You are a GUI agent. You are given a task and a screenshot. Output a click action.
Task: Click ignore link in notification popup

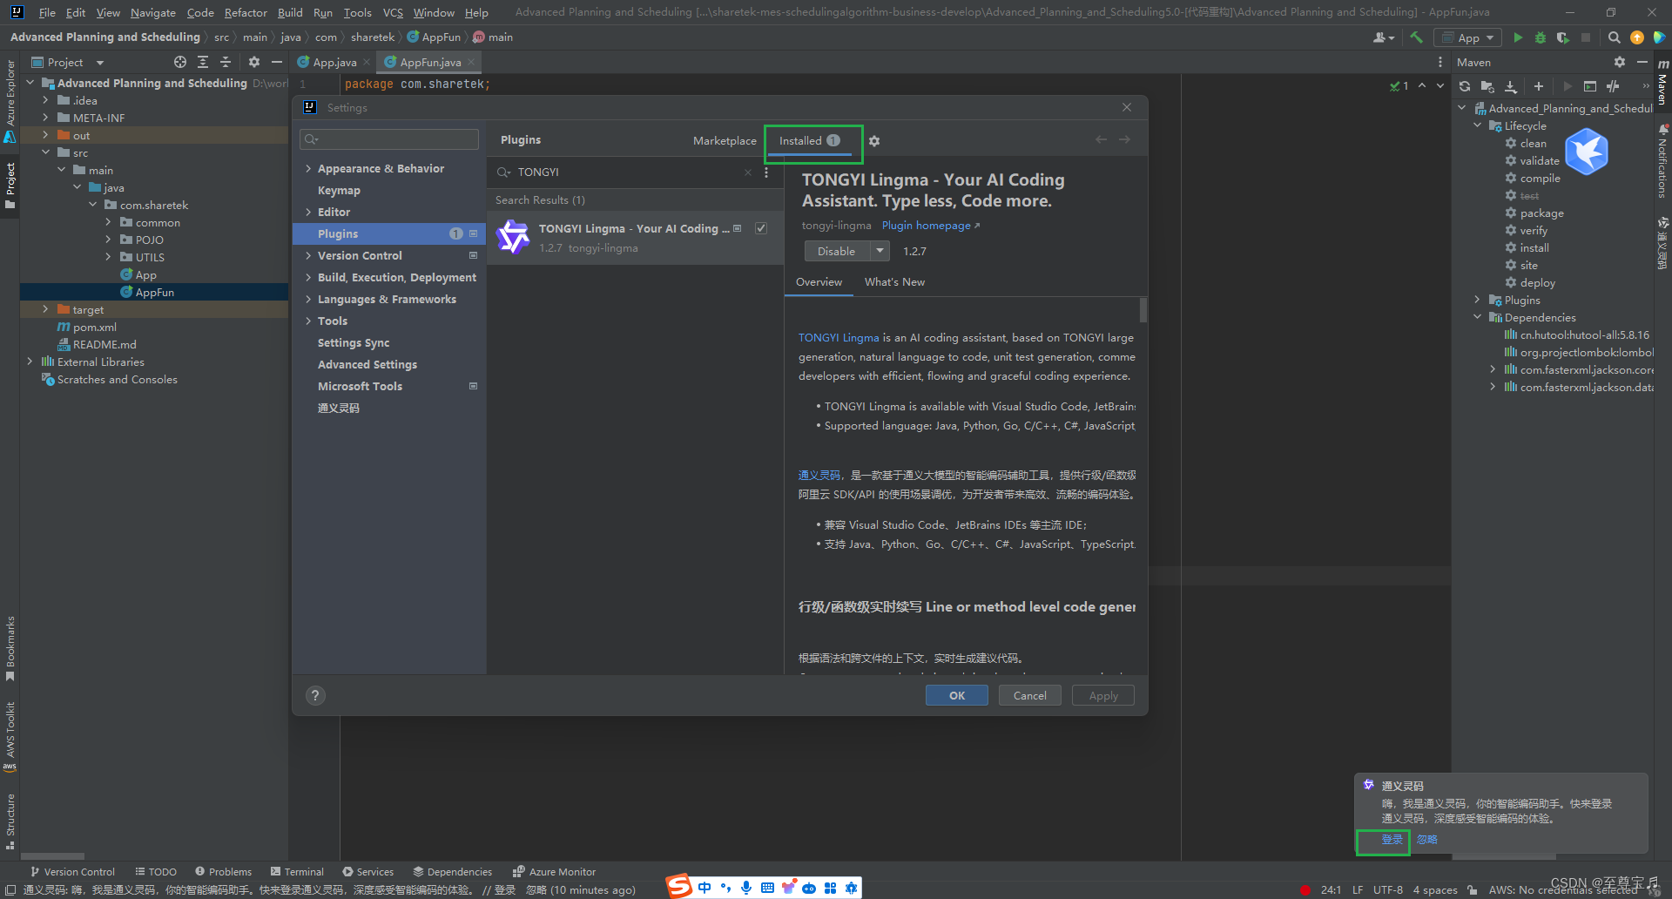pos(1427,840)
